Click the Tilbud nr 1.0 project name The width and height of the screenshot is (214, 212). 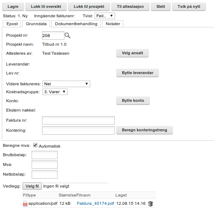click(54, 44)
